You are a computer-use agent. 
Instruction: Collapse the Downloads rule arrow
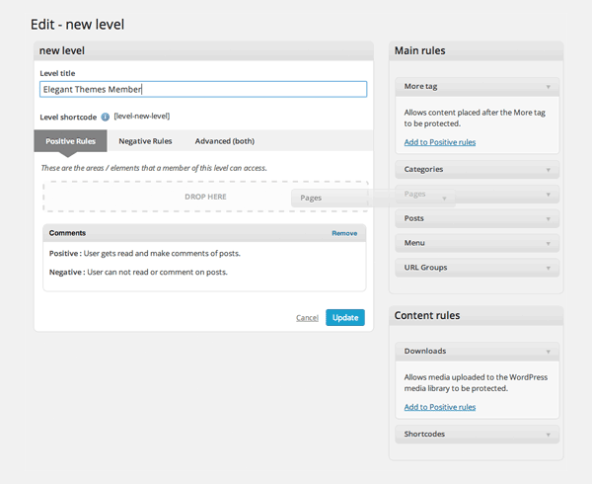(549, 352)
